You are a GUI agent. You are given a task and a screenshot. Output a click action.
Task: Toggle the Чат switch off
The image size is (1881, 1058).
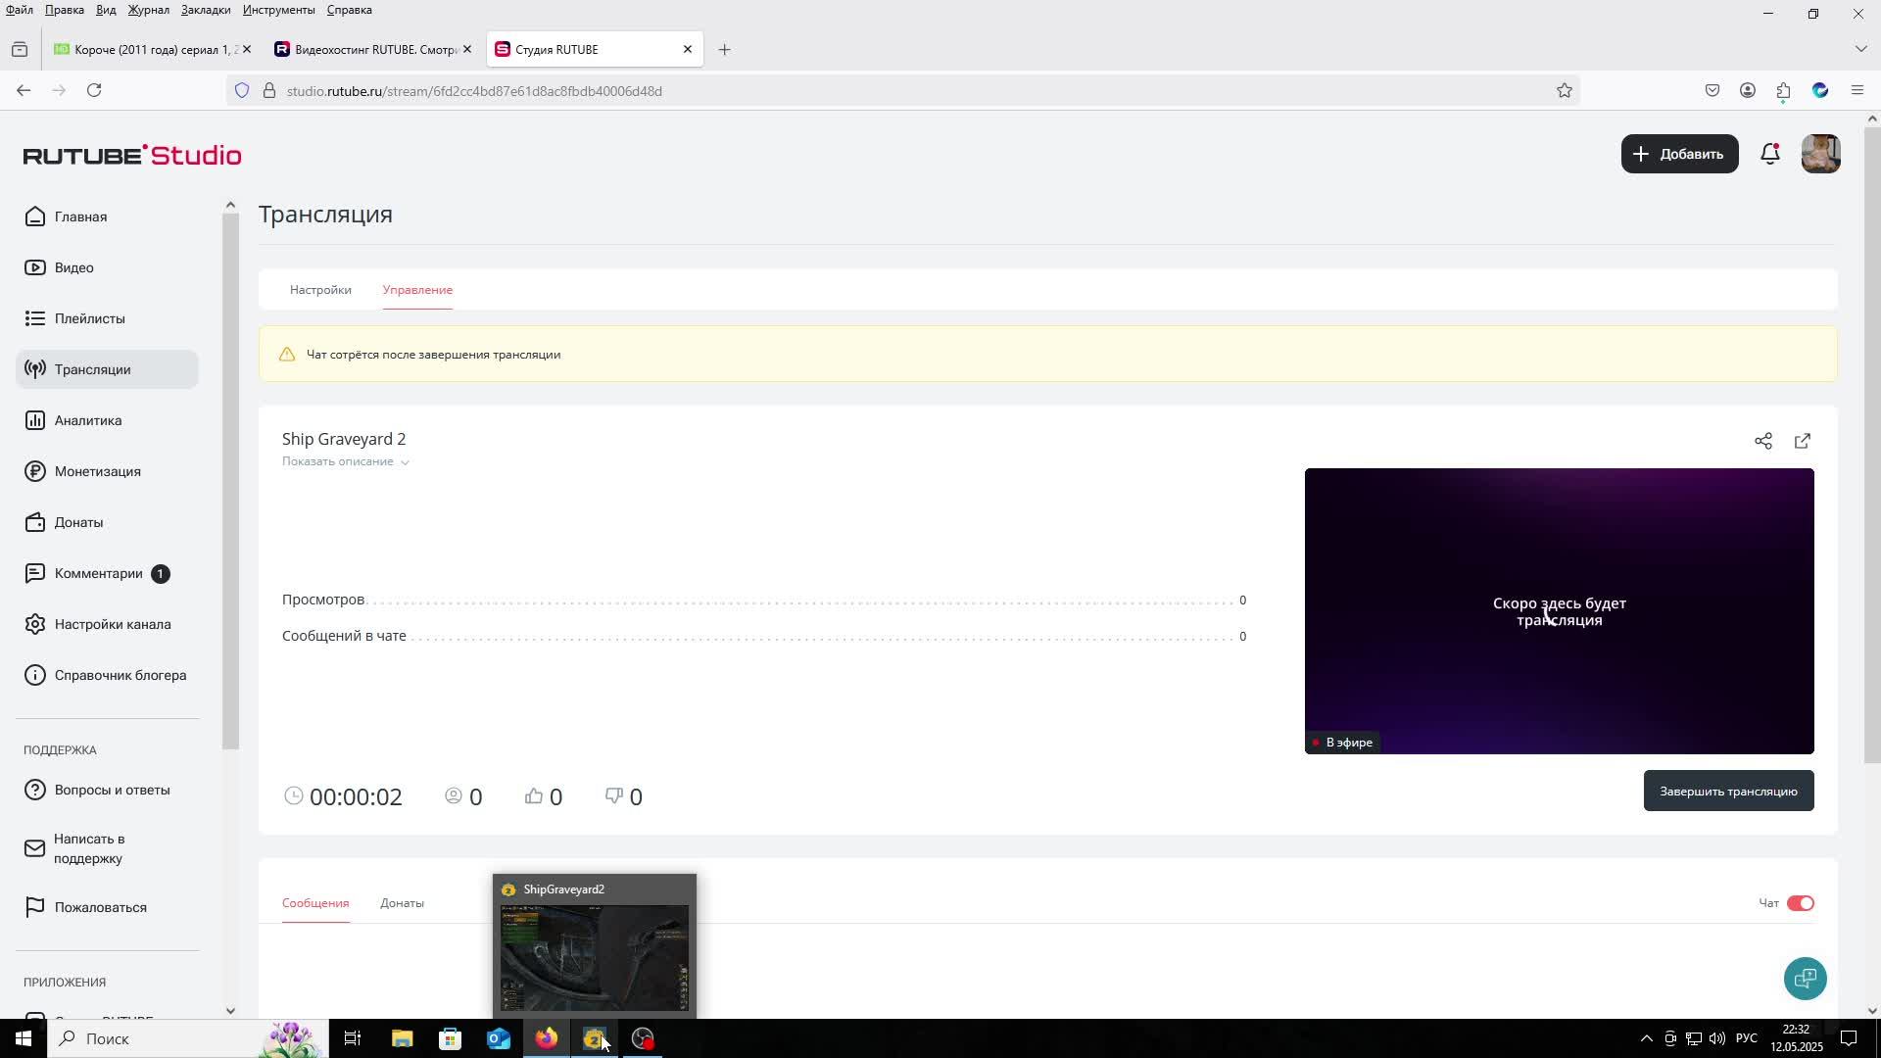(x=1800, y=903)
